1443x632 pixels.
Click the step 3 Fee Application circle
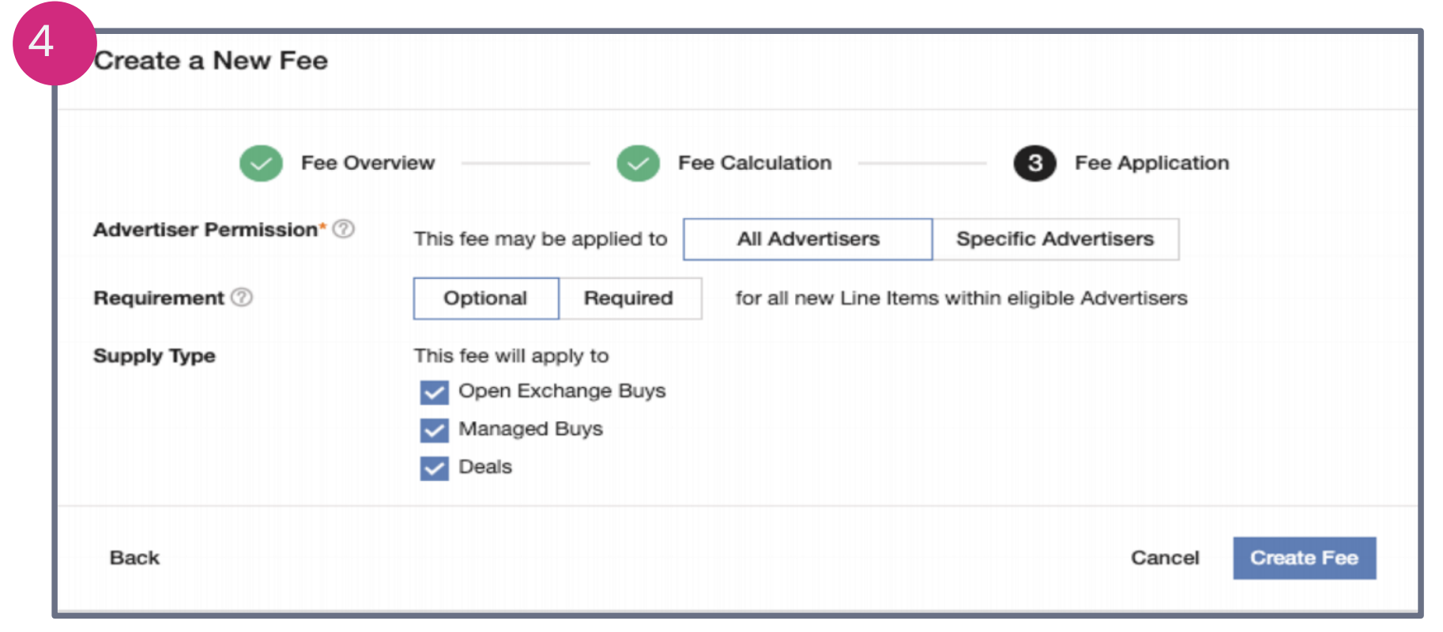[x=1034, y=164]
